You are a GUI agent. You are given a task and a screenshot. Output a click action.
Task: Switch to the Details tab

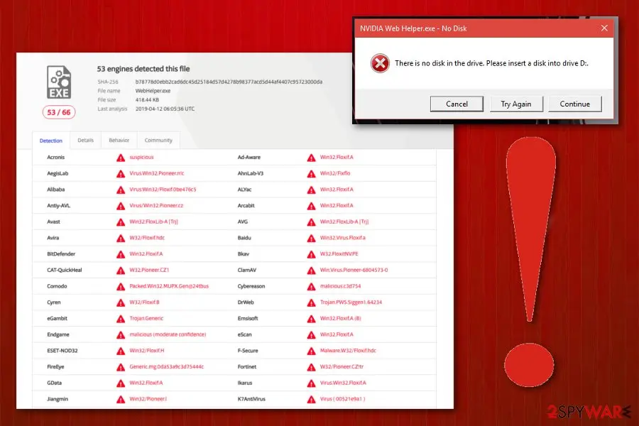click(x=86, y=141)
